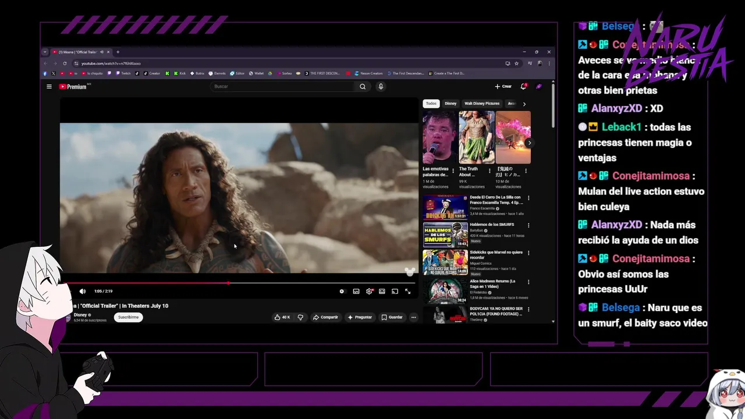Viewport: 745px width, 419px height.
Task: Open options for Alice Madness Returns video
Action: pyautogui.click(x=528, y=282)
